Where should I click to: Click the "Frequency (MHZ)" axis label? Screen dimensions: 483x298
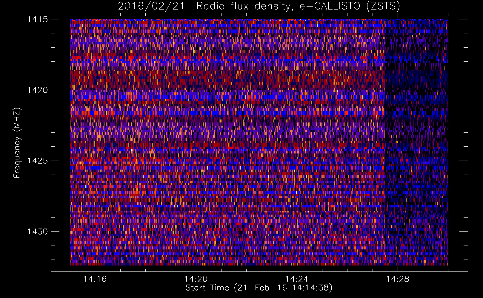pyautogui.click(x=17, y=143)
